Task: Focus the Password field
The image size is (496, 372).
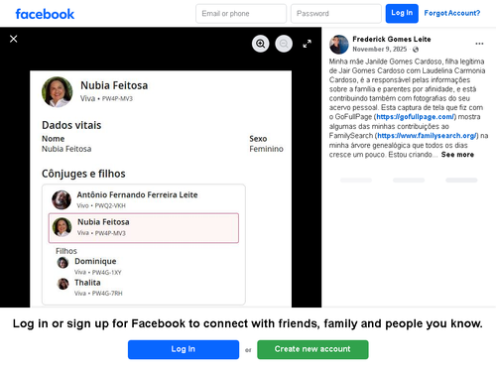Action: 336,14
